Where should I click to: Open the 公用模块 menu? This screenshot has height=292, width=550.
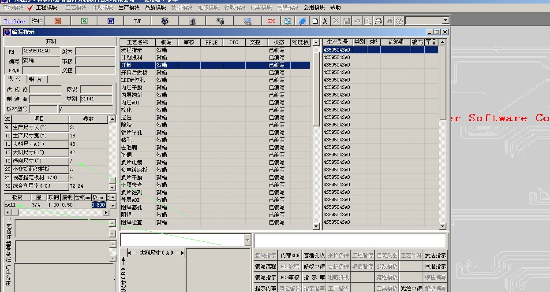(314, 7)
